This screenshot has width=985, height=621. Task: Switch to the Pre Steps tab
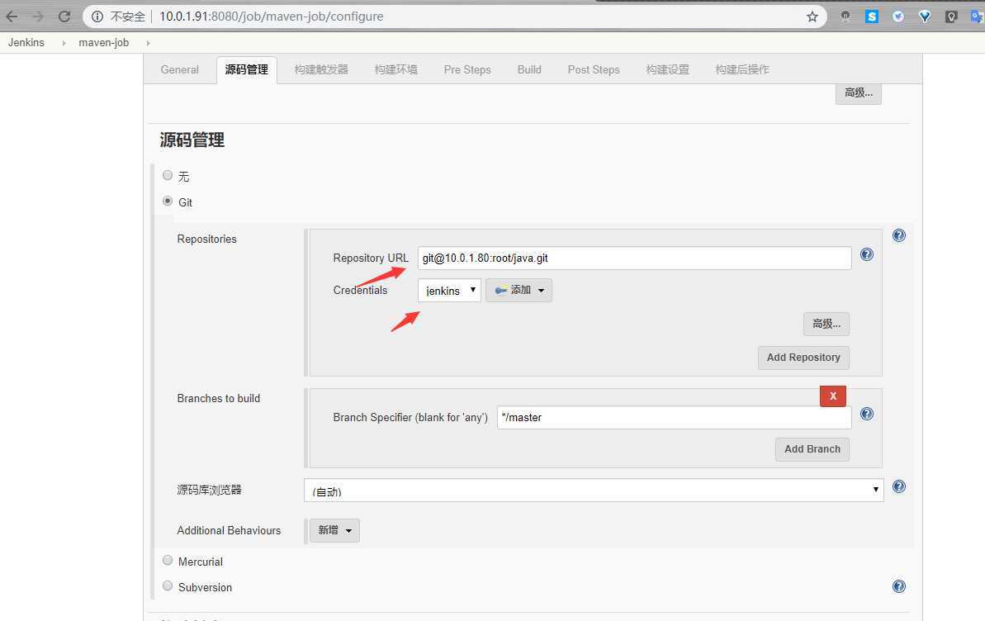[467, 69]
